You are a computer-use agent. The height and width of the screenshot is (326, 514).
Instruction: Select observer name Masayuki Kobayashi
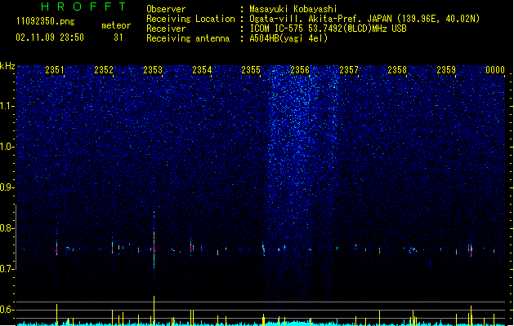pos(293,9)
